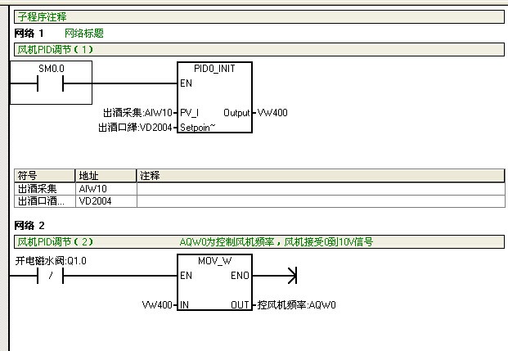
Task: Select OUT pin of MOV_W block
Action: [240, 305]
